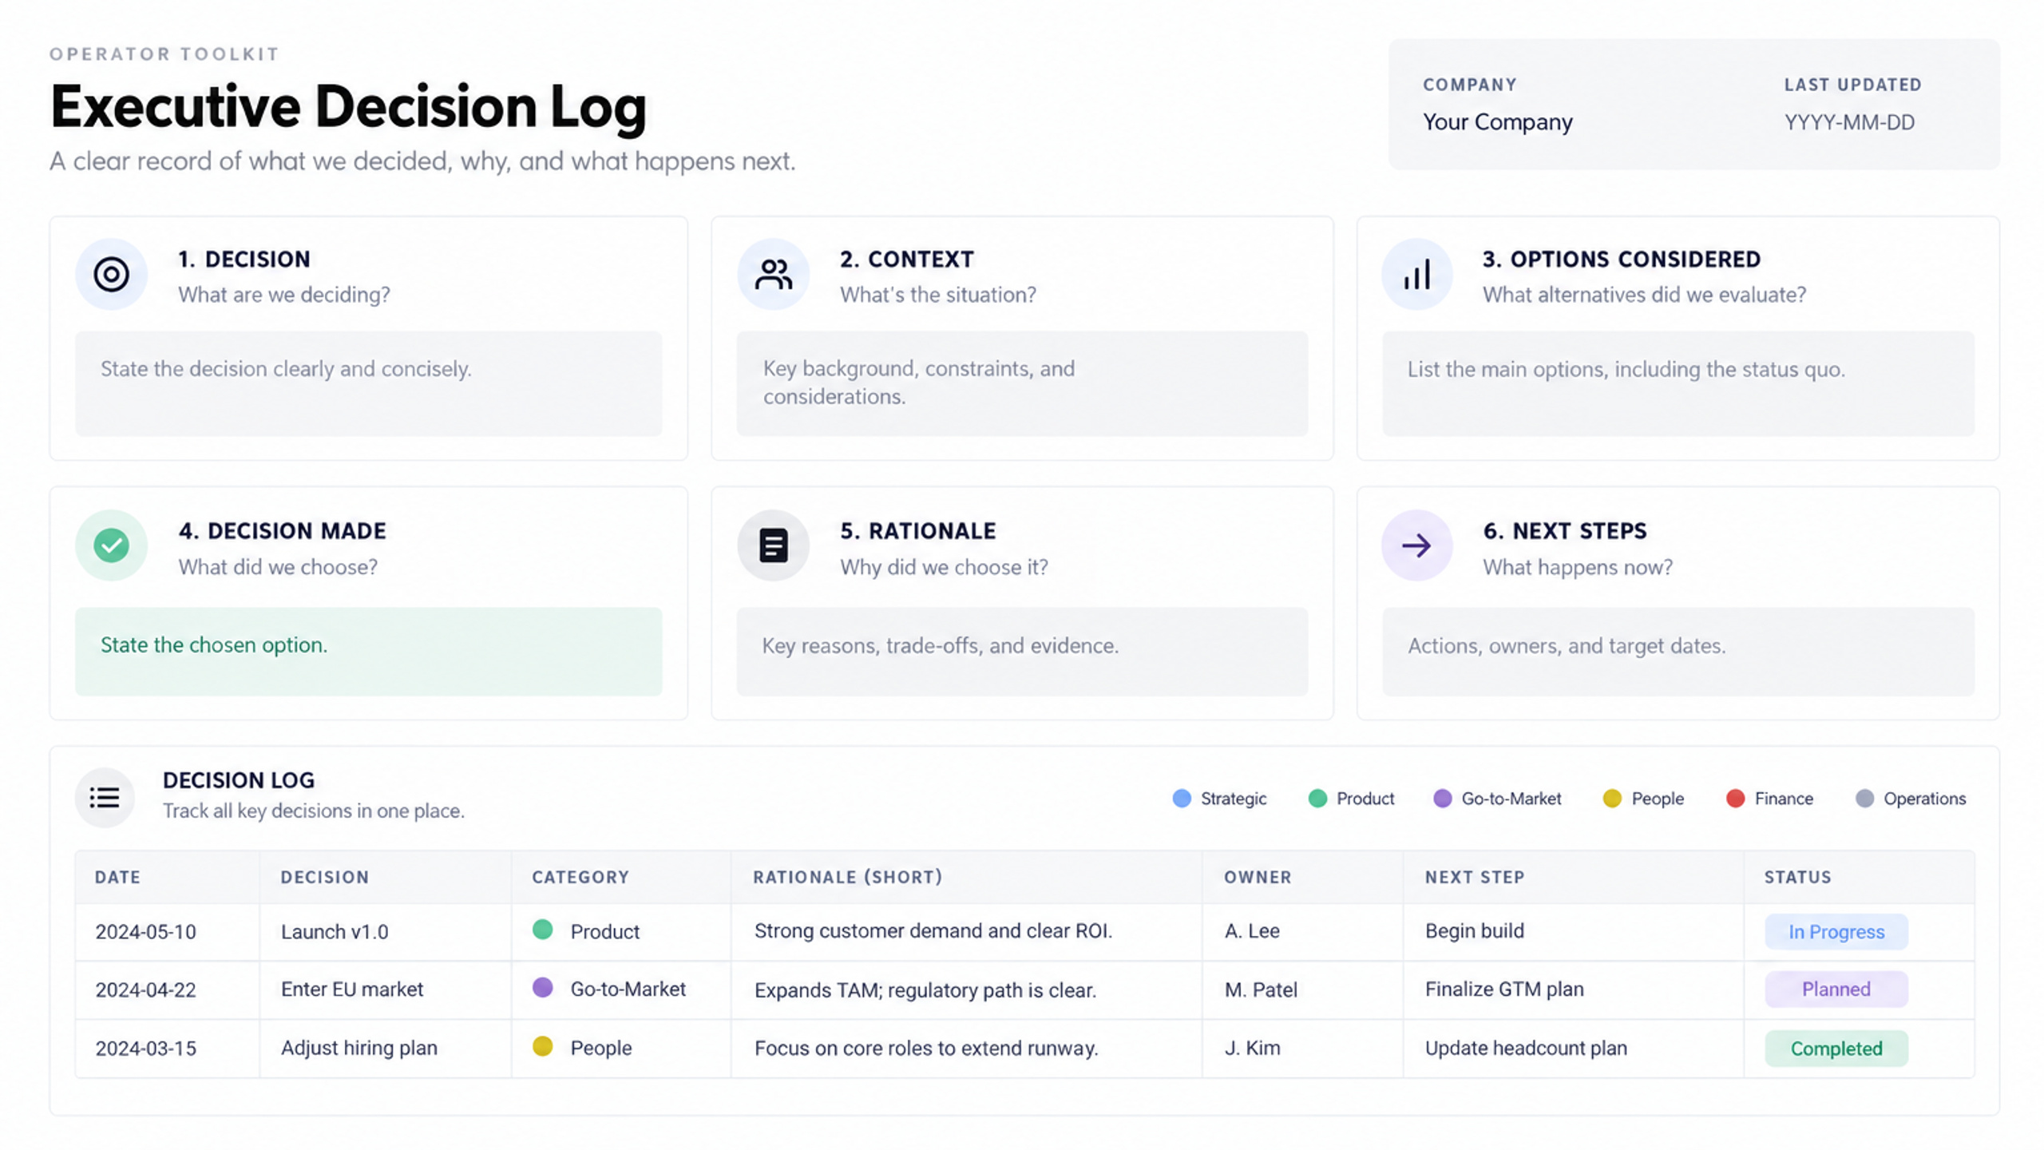Click the Planned status badge
The width and height of the screenshot is (2044, 1150).
(x=1836, y=989)
